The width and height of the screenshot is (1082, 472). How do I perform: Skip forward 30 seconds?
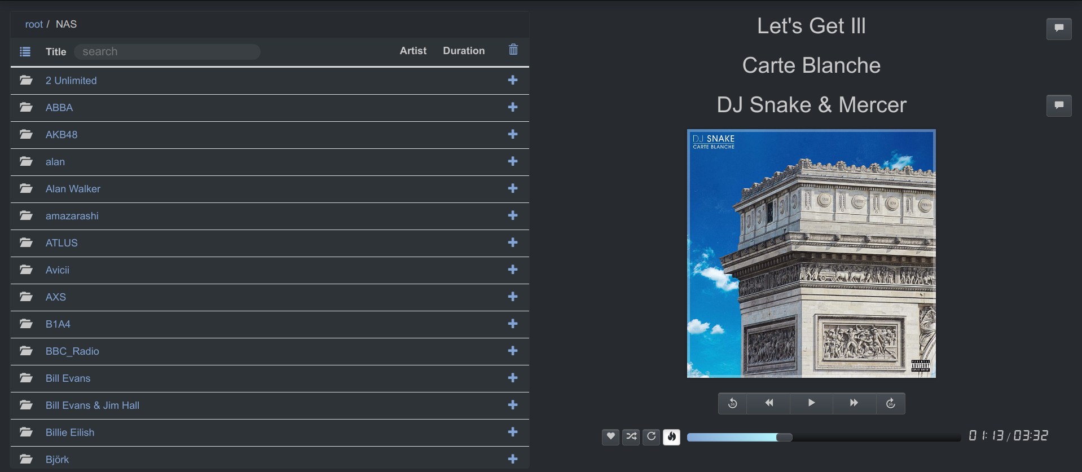coord(891,403)
